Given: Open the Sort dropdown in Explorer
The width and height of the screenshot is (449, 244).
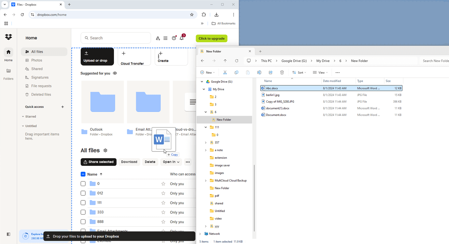Looking at the screenshot, I should pyautogui.click(x=299, y=73).
